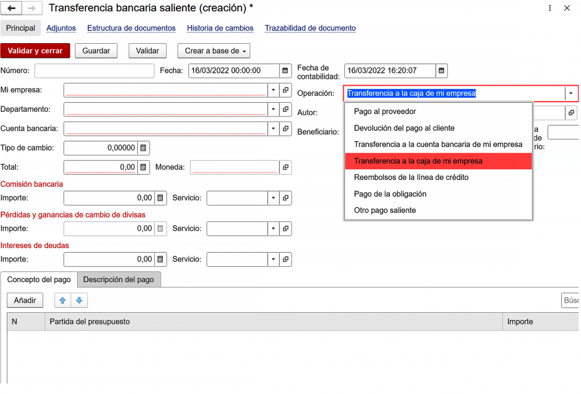
Task: Go back with the left arrow button
Action: point(11,8)
